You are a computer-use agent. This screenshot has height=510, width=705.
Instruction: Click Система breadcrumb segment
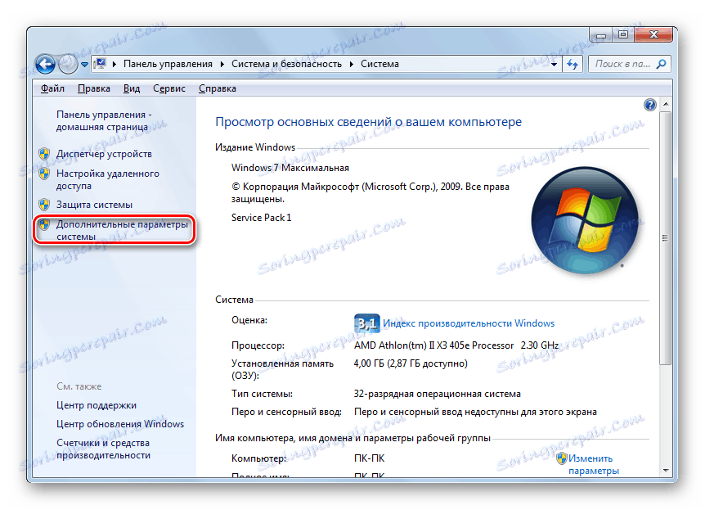coord(379,64)
